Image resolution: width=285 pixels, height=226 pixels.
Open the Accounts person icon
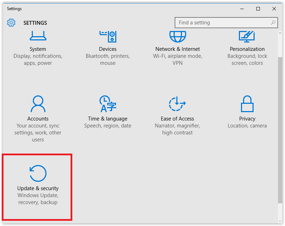[x=38, y=104]
